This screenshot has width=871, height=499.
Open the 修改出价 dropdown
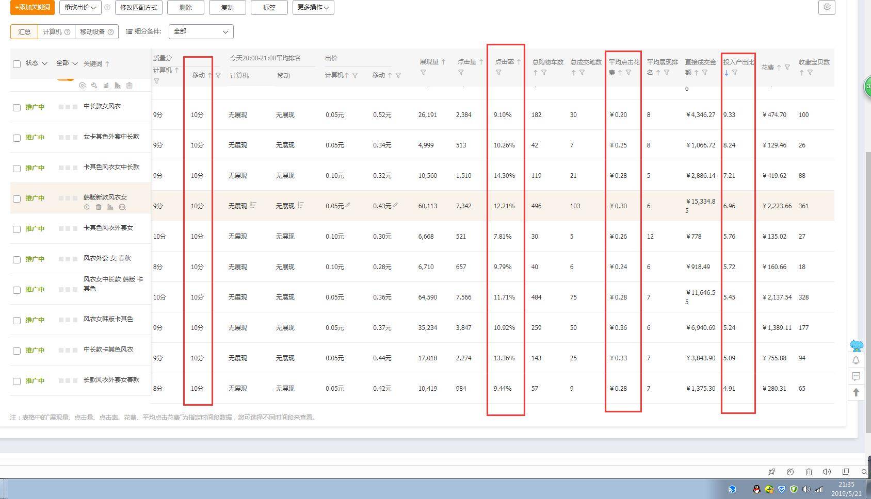[80, 7]
